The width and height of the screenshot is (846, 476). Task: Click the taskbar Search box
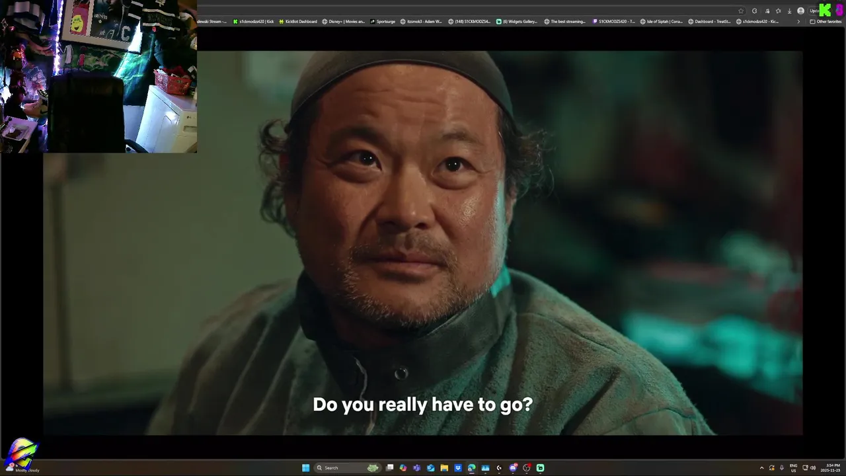(348, 468)
